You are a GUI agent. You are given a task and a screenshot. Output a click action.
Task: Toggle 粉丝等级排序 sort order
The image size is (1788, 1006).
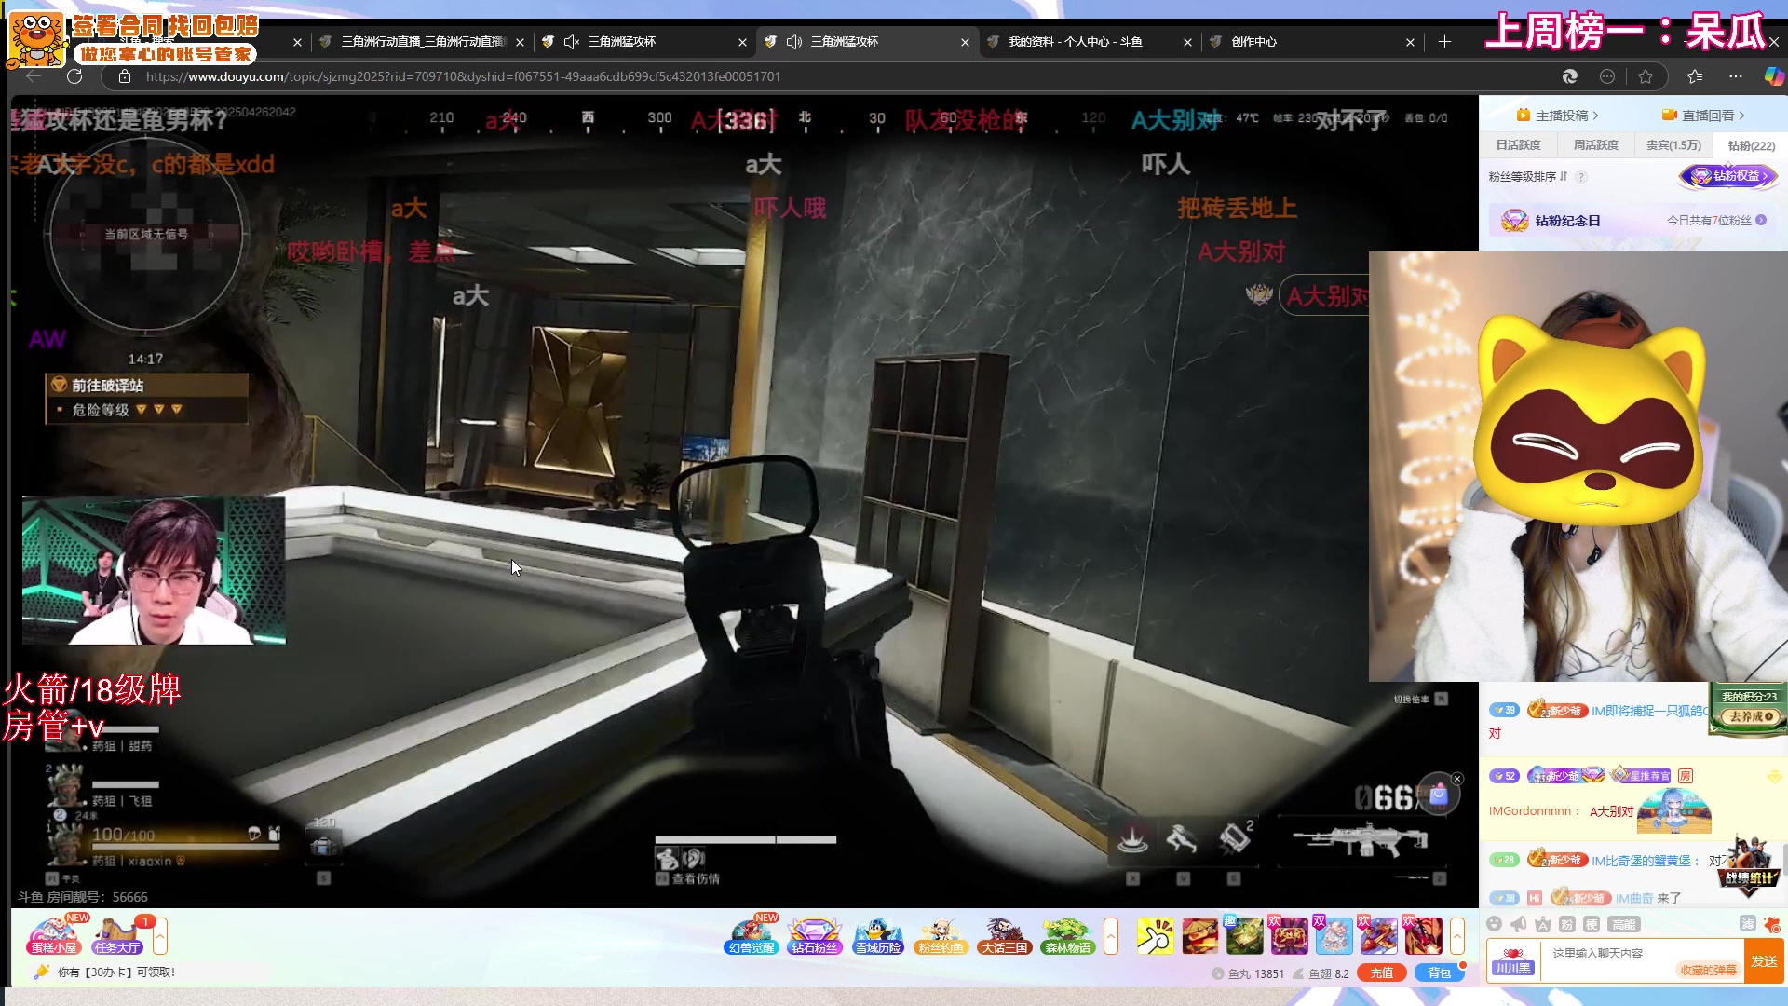coord(1527,177)
